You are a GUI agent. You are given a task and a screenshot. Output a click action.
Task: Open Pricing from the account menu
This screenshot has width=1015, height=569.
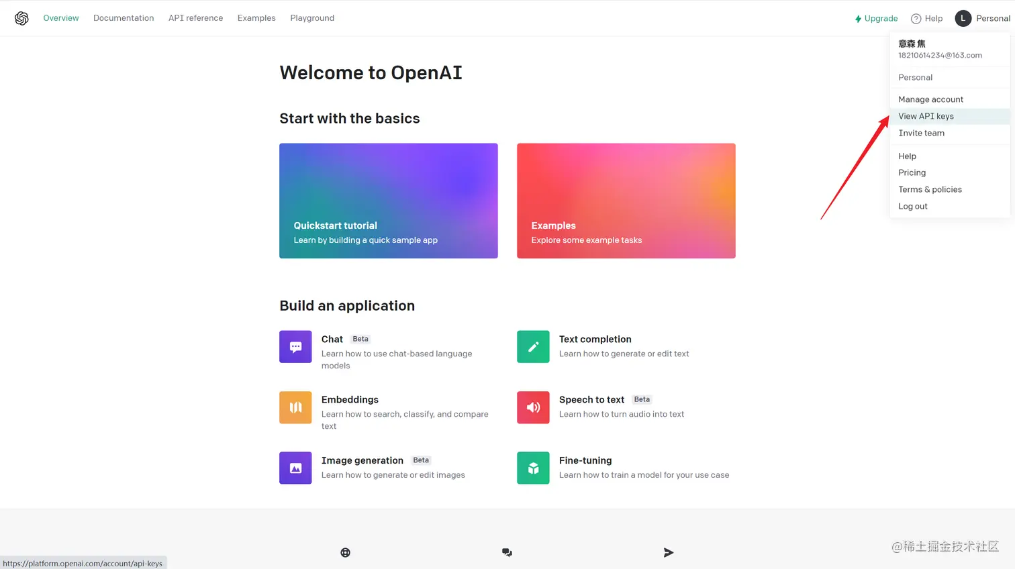tap(949, 172)
